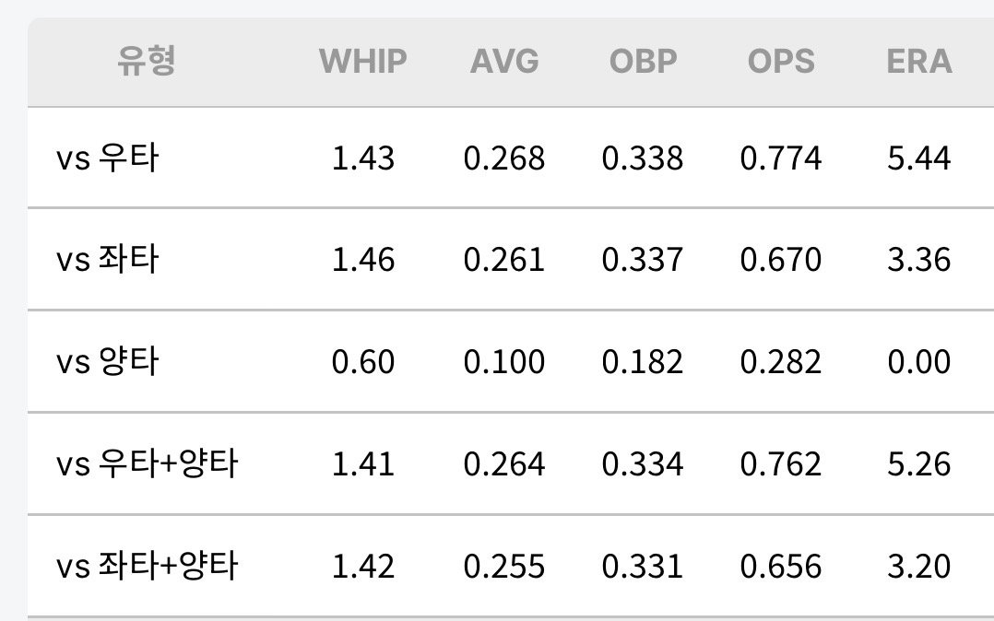The height and width of the screenshot is (621, 994).
Task: Click OPS value 0.670 for vs 좌타
Action: 781,260
